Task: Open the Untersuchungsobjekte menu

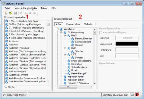Action: coord(25,8)
